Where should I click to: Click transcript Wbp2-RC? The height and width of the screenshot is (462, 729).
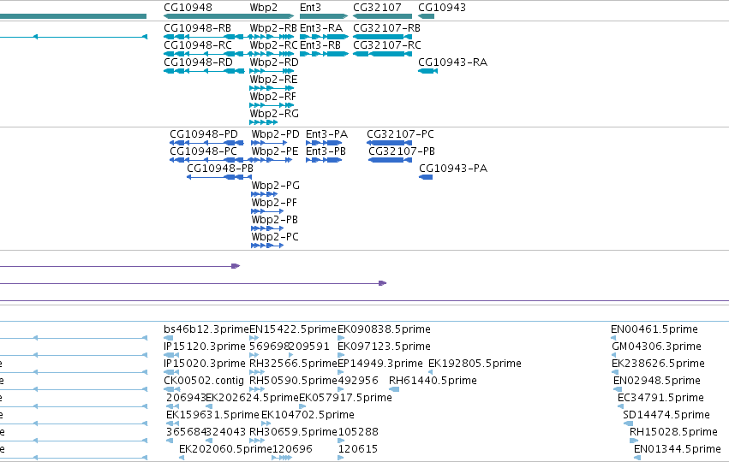(273, 45)
